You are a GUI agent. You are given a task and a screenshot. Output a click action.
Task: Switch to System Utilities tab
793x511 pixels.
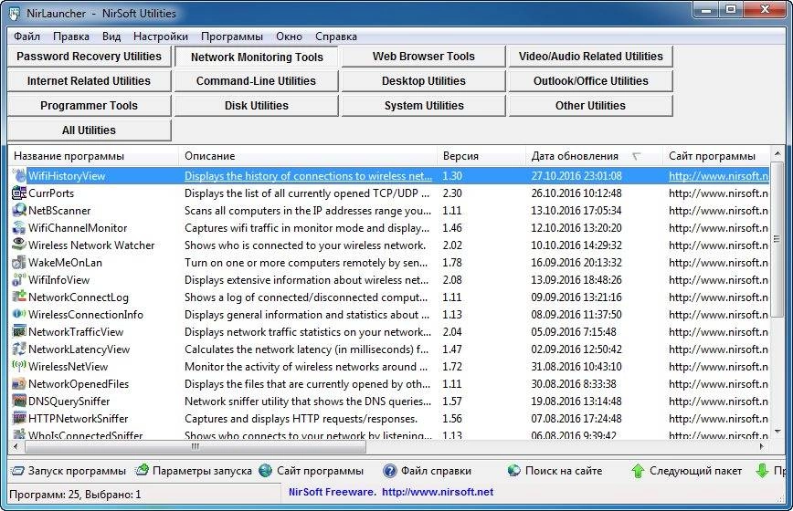[x=424, y=106]
